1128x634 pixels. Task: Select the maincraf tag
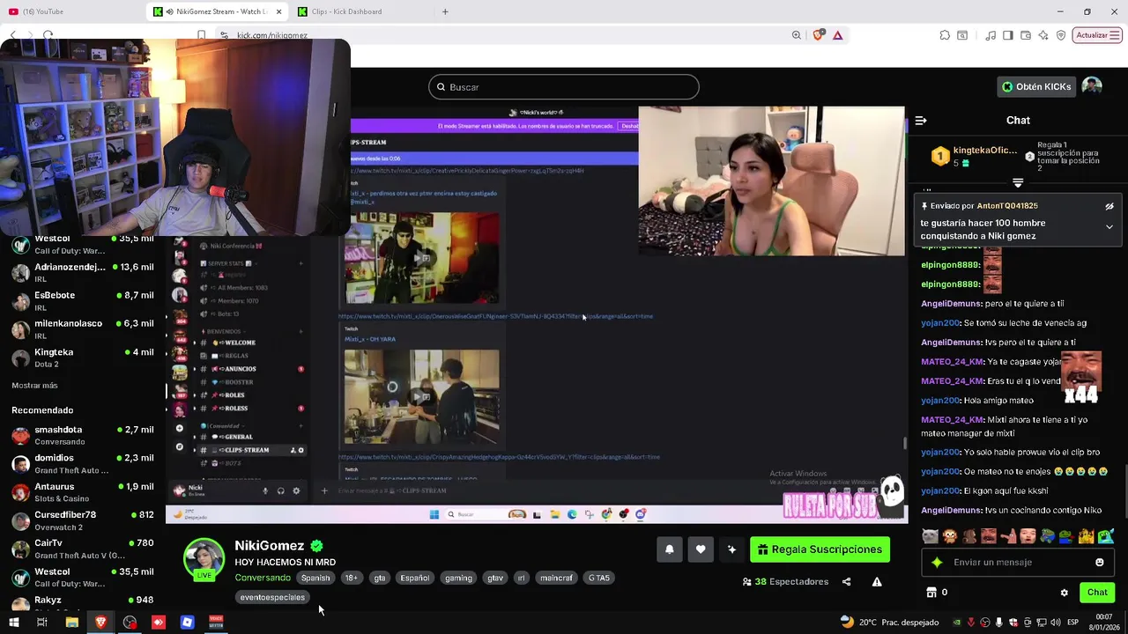(556, 579)
